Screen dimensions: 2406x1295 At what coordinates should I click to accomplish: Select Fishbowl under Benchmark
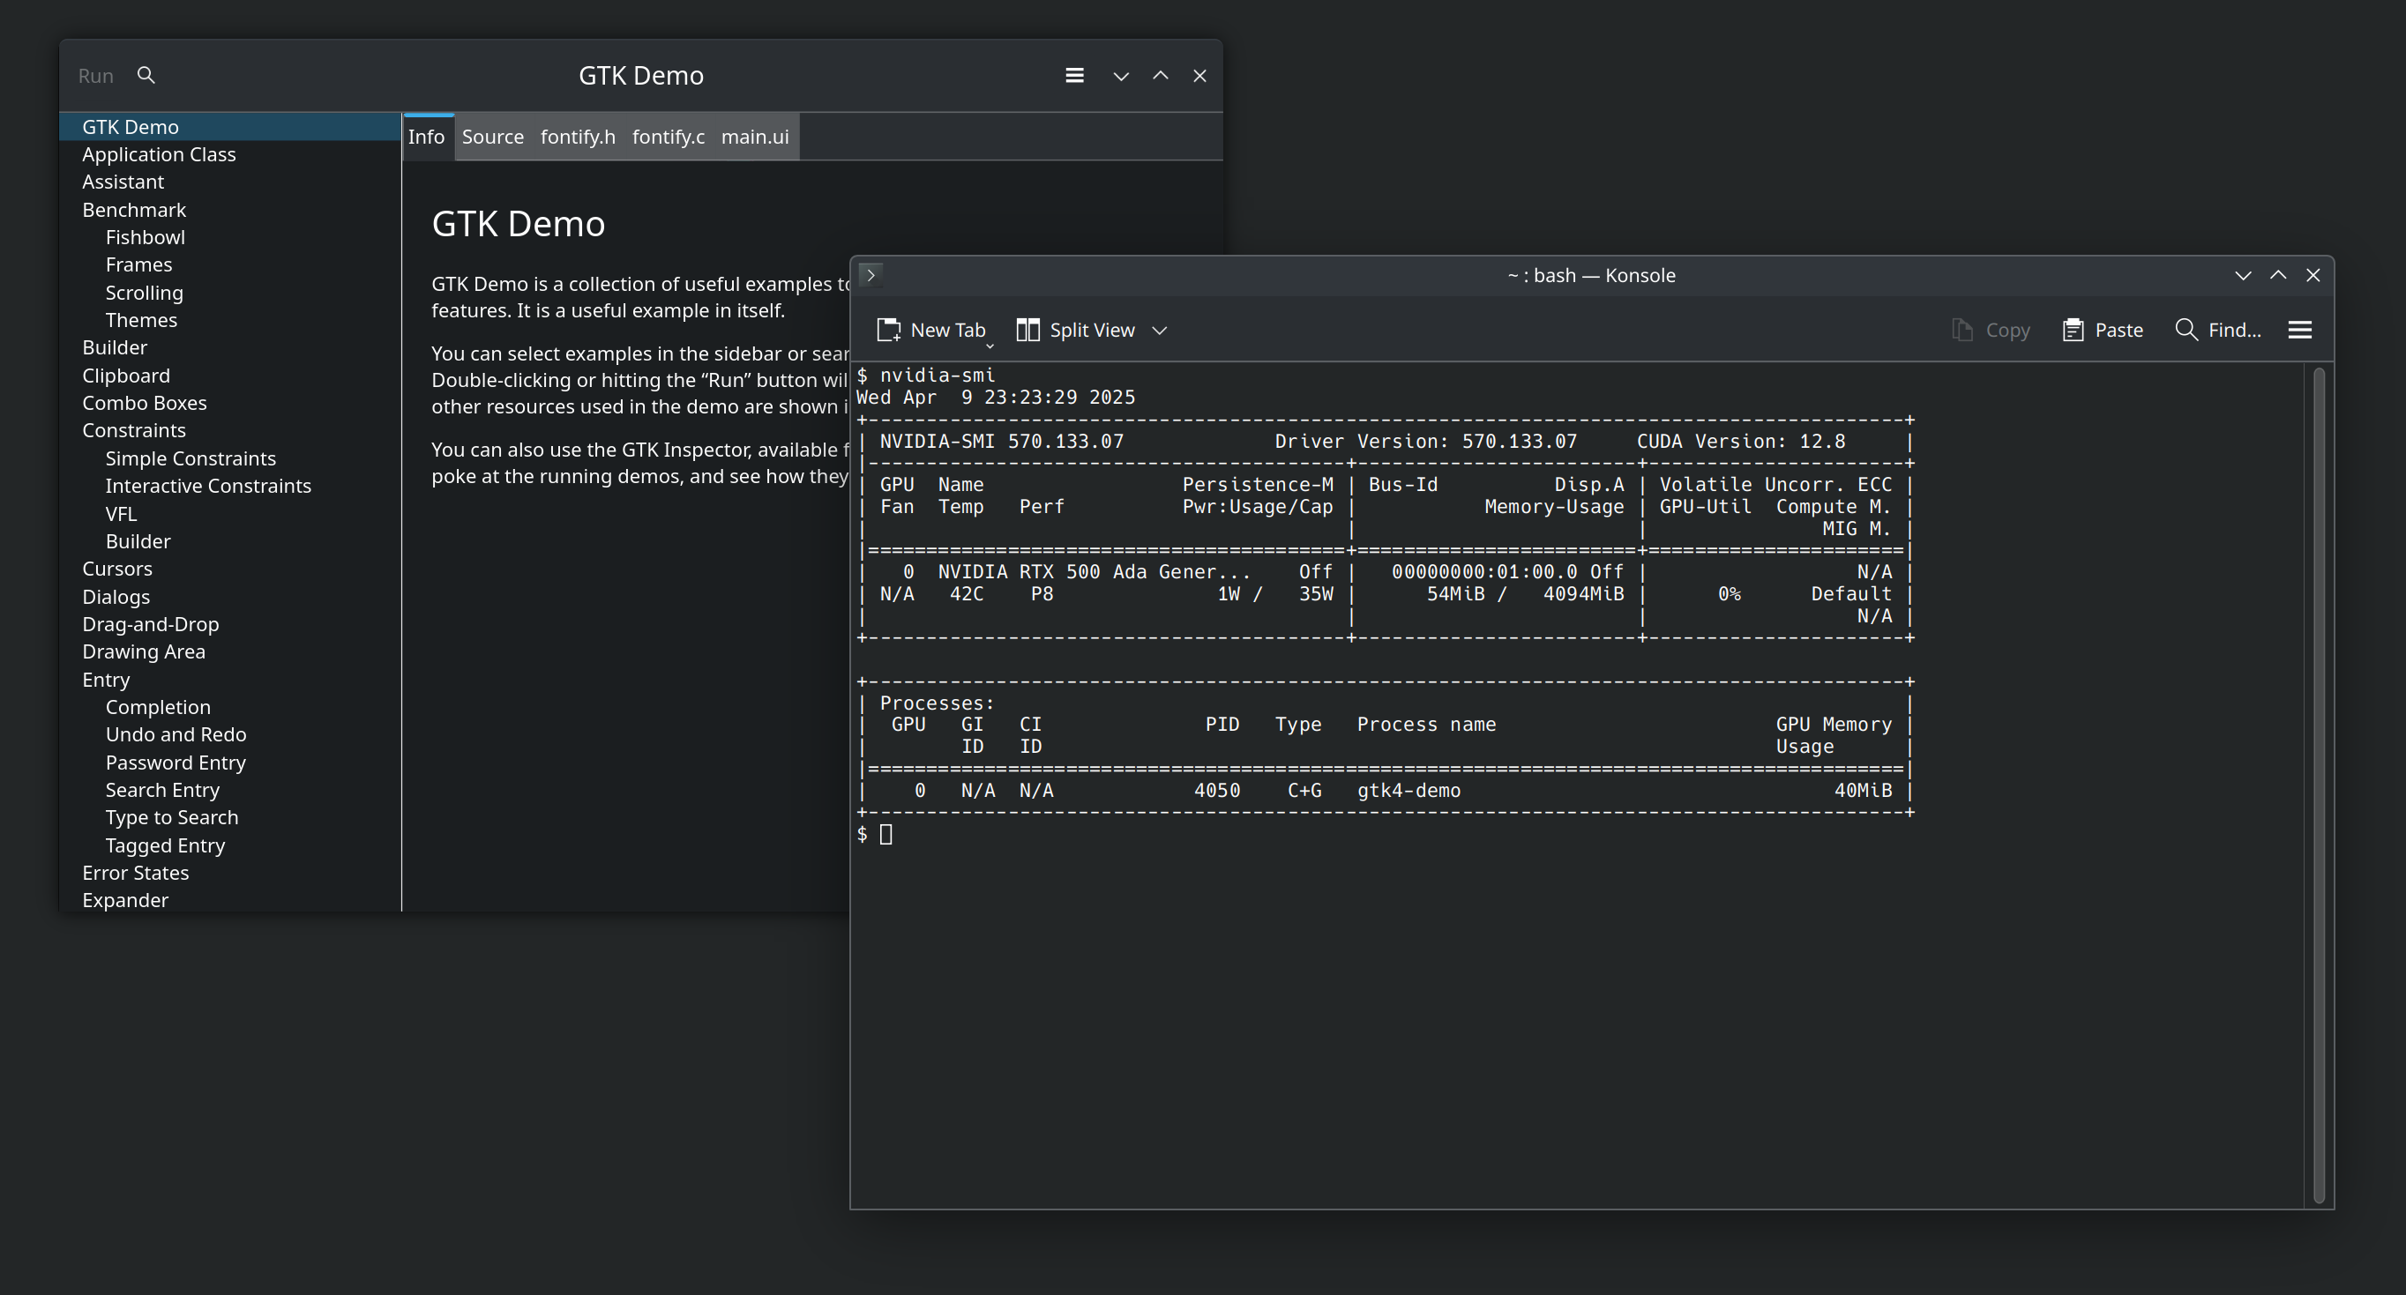click(145, 237)
